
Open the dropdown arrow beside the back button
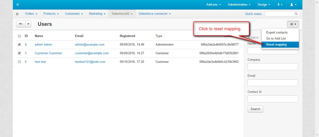pos(28,24)
